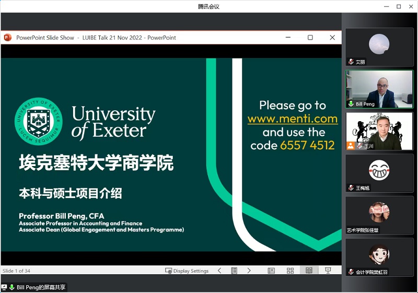The height and width of the screenshot is (293, 418).
Task: Open Display Settings in status bar
Action: click(x=187, y=271)
